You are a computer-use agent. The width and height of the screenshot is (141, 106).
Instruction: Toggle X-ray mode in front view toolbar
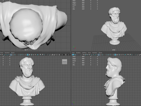click(52, 55)
